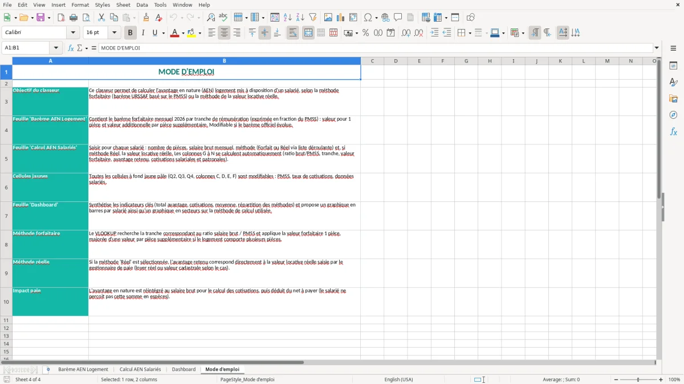684x384 pixels.
Task: Click Export as PDF icon
Action: point(61,18)
